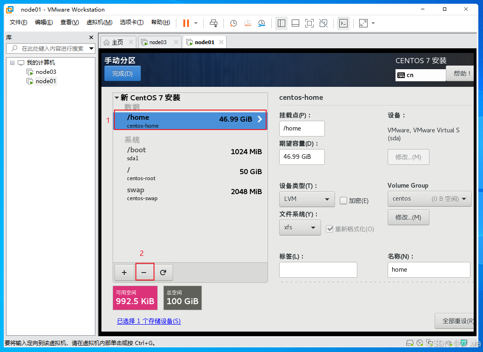
Task: Open the 虚拟机(M) menu
Action: [x=99, y=22]
